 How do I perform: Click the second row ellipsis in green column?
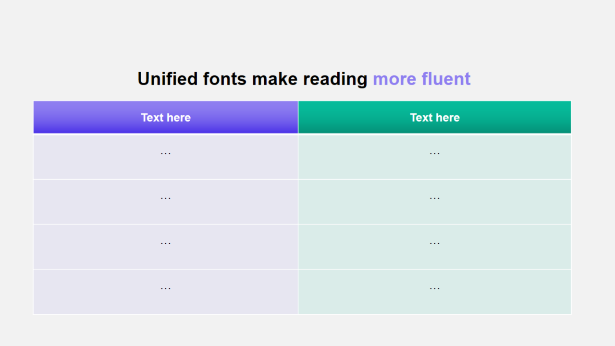(434, 198)
